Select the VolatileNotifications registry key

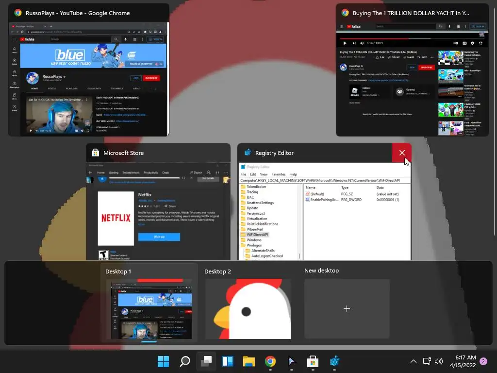pos(263,224)
